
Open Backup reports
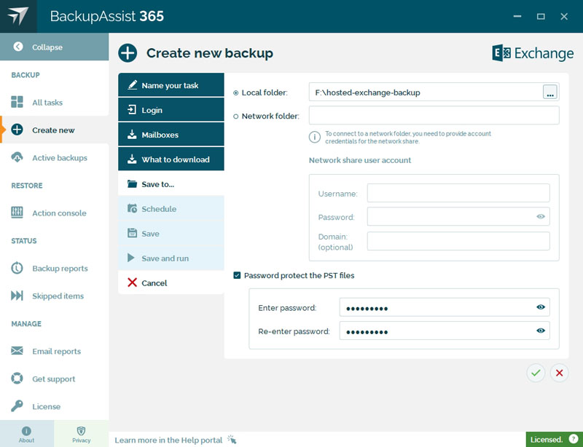click(54, 269)
